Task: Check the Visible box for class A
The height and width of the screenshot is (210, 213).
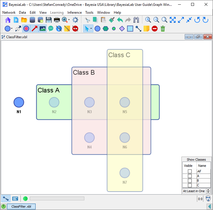Action: click(190, 176)
